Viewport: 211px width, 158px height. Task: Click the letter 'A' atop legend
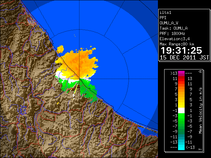click(x=200, y=71)
